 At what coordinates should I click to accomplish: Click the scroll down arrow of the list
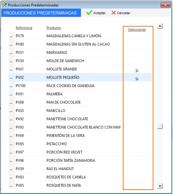point(160,186)
